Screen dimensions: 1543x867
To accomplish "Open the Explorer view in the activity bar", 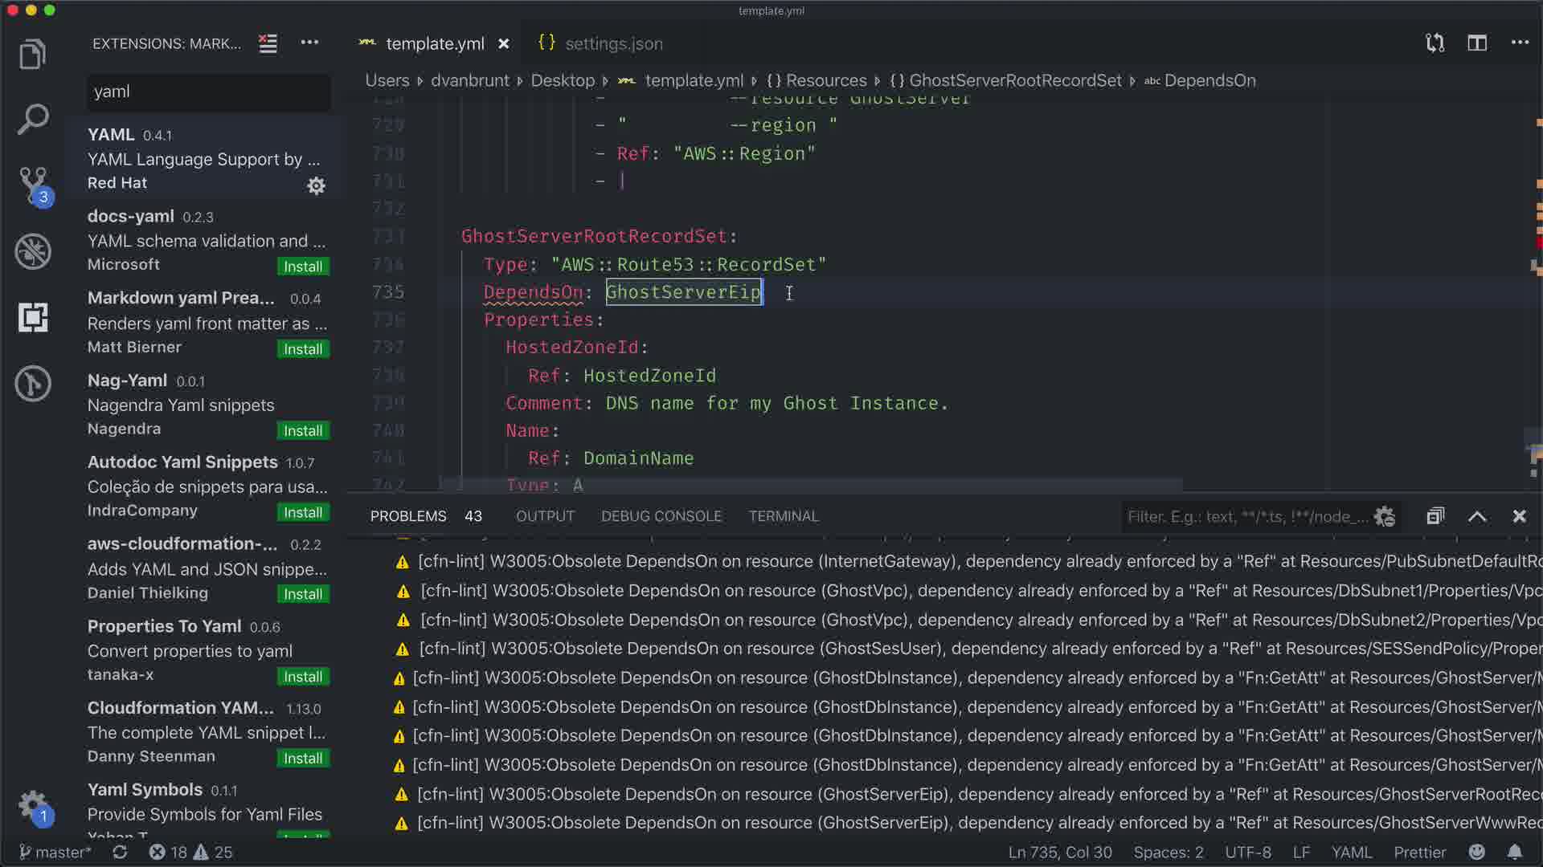I will pyautogui.click(x=32, y=55).
